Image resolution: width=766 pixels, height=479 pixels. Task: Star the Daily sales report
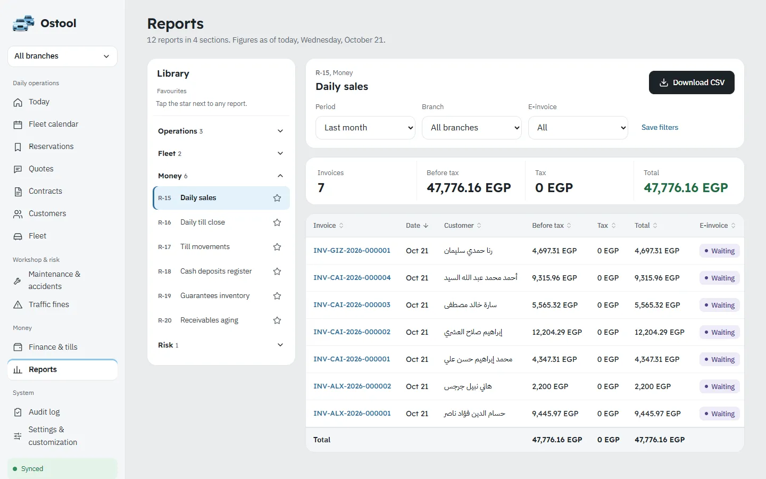[x=277, y=198]
